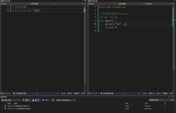Open the 生成 + IntelliSense dropdown
176x113 pixels.
point(66,100)
